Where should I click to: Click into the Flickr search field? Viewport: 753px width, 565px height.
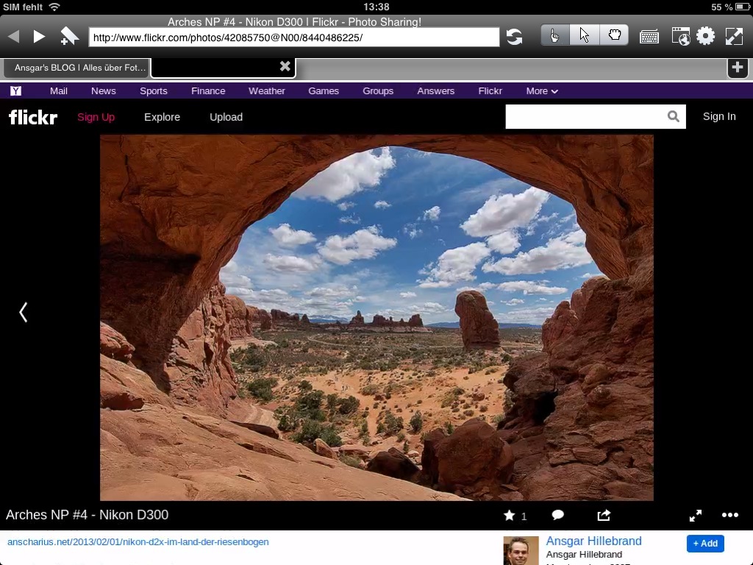click(x=585, y=116)
